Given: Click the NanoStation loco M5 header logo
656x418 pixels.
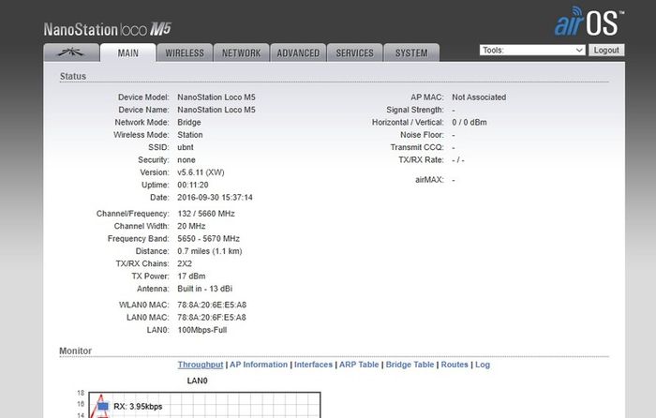Looking at the screenshot, I should point(108,29).
